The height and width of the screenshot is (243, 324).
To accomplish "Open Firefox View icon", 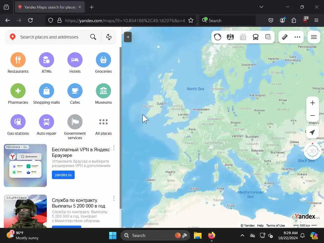I will point(6,7).
